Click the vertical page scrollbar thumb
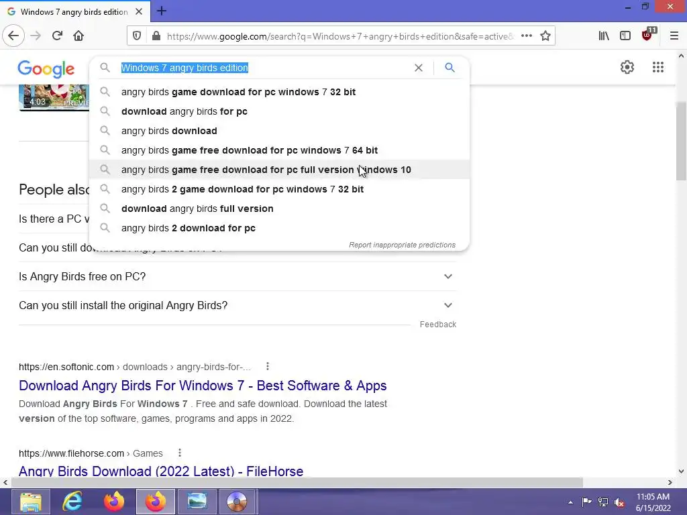The height and width of the screenshot is (515, 687). 681,141
